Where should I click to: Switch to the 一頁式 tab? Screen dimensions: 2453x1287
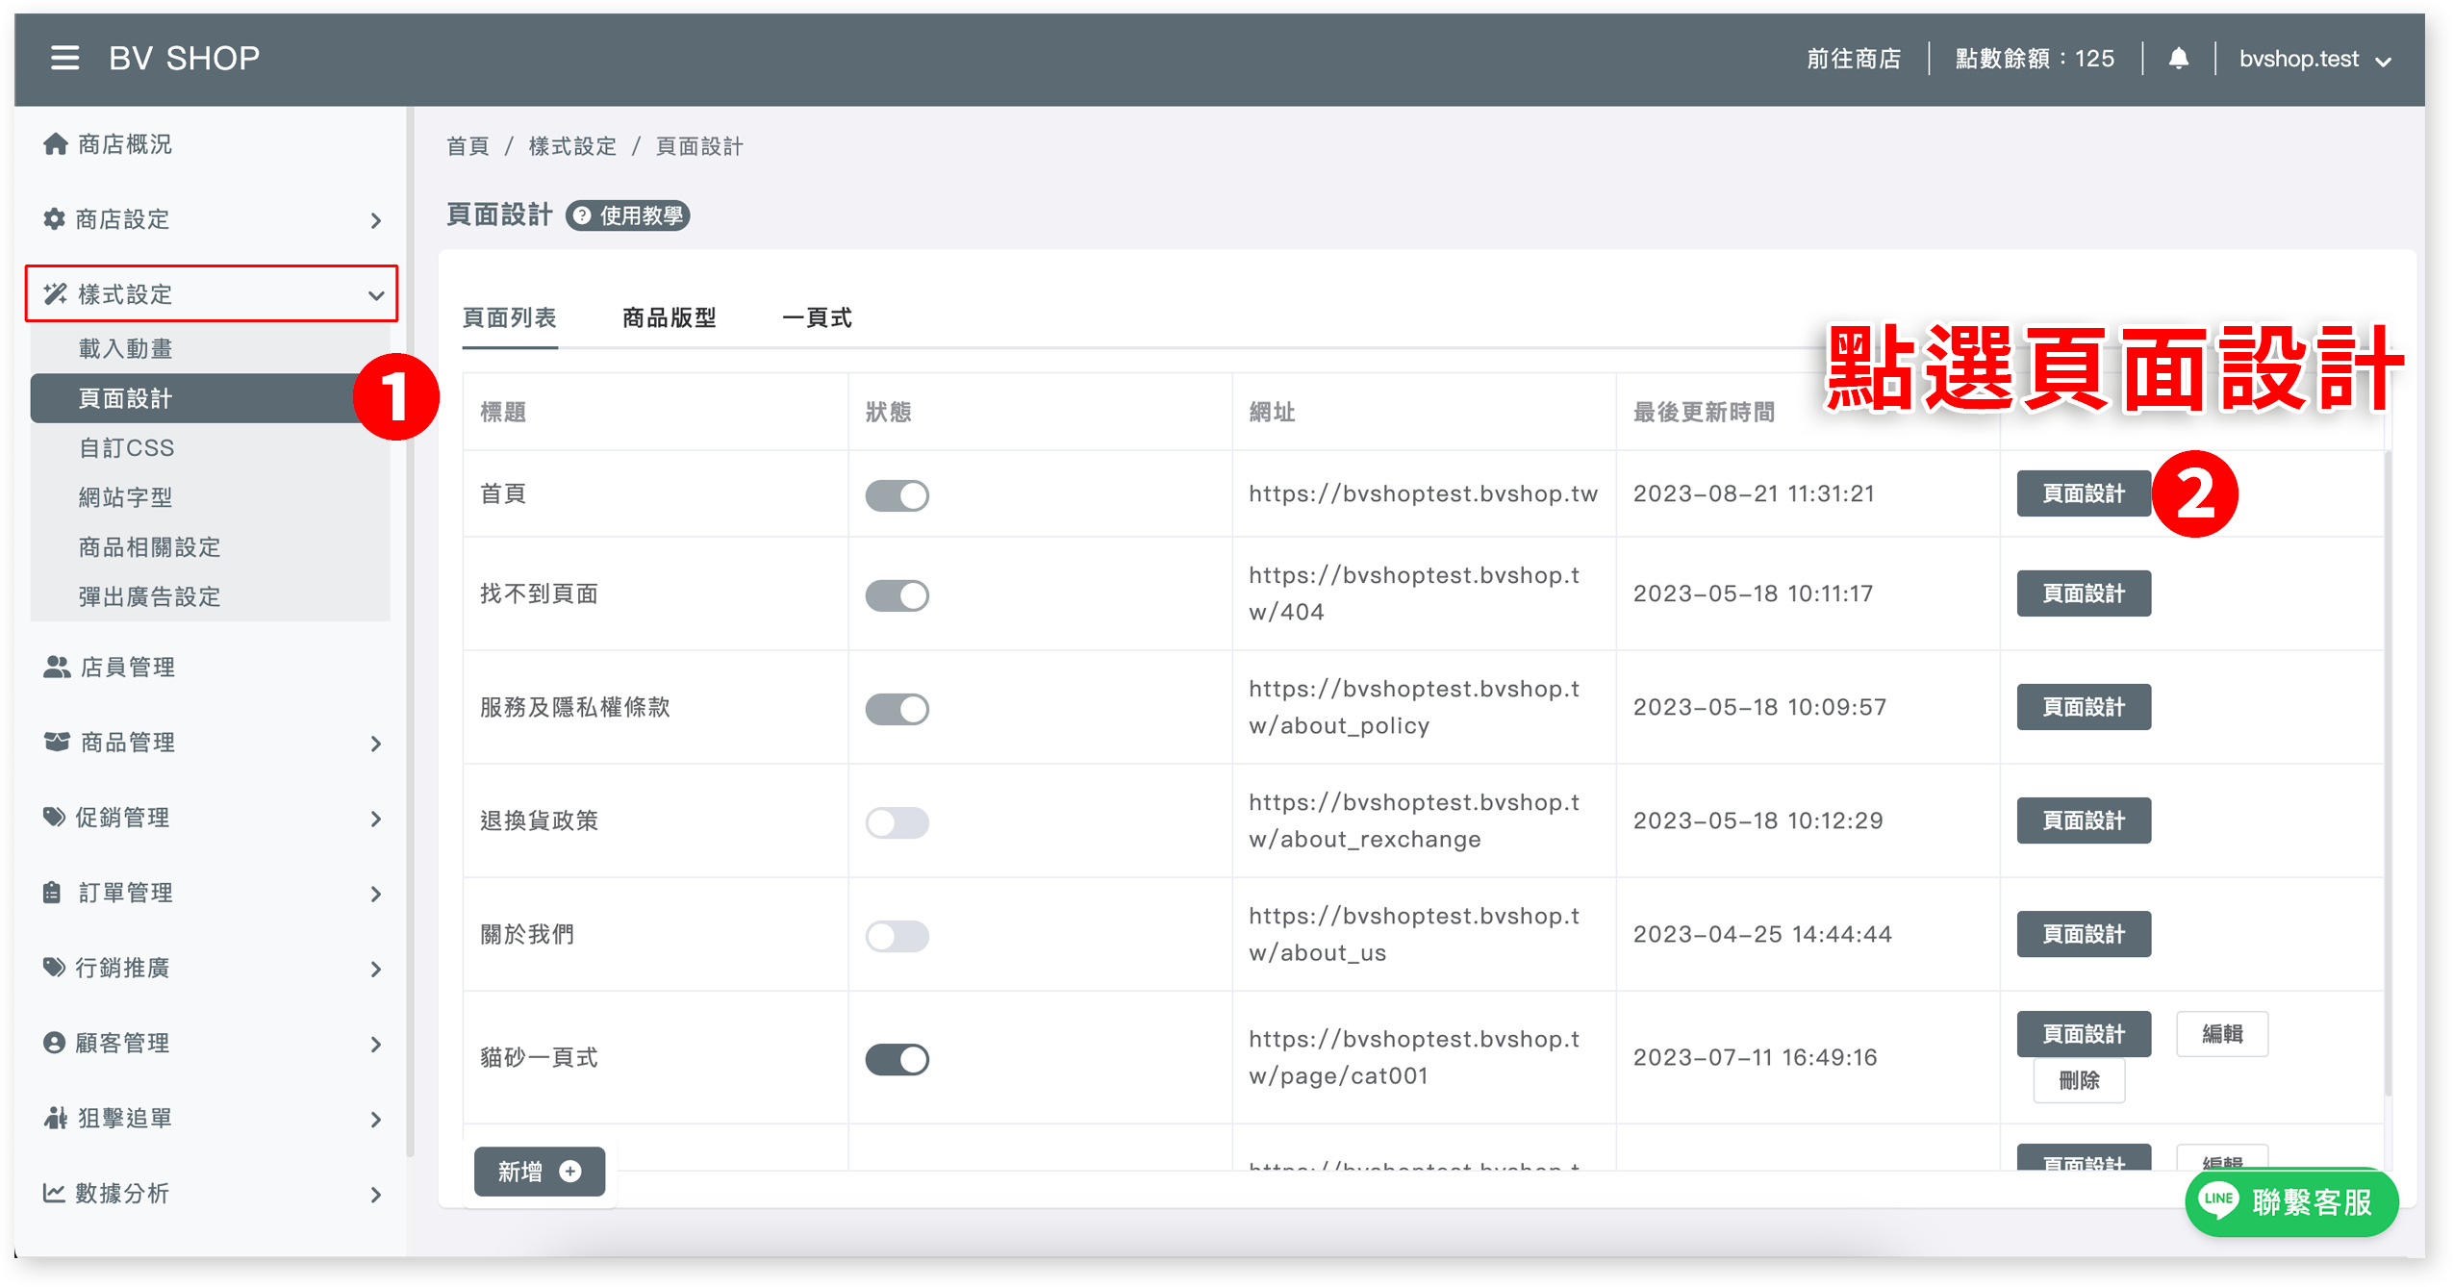pos(817,318)
